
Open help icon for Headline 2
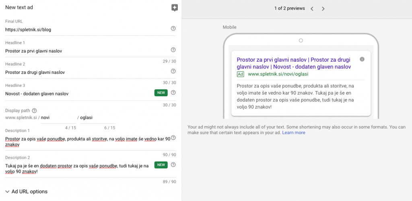[173, 71]
